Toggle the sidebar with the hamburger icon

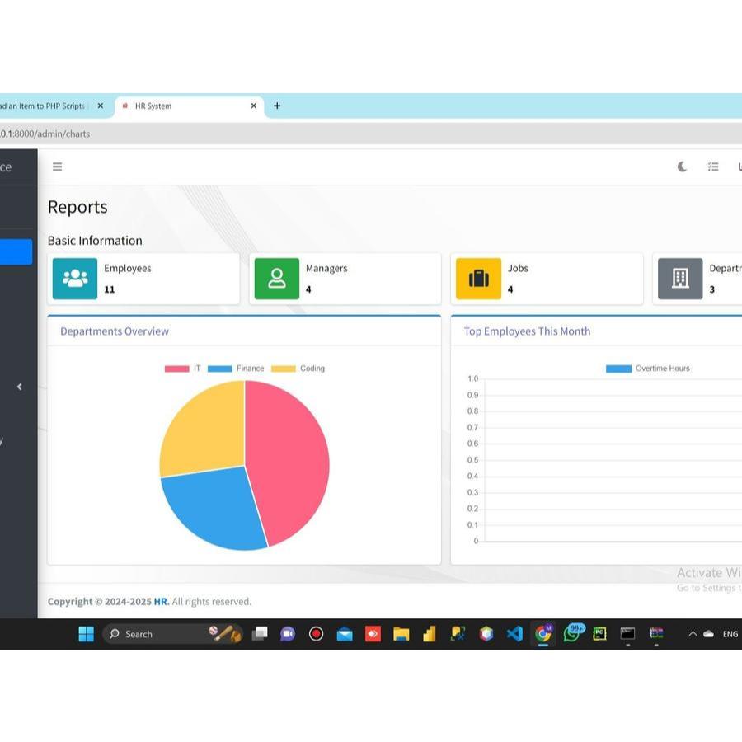(57, 167)
